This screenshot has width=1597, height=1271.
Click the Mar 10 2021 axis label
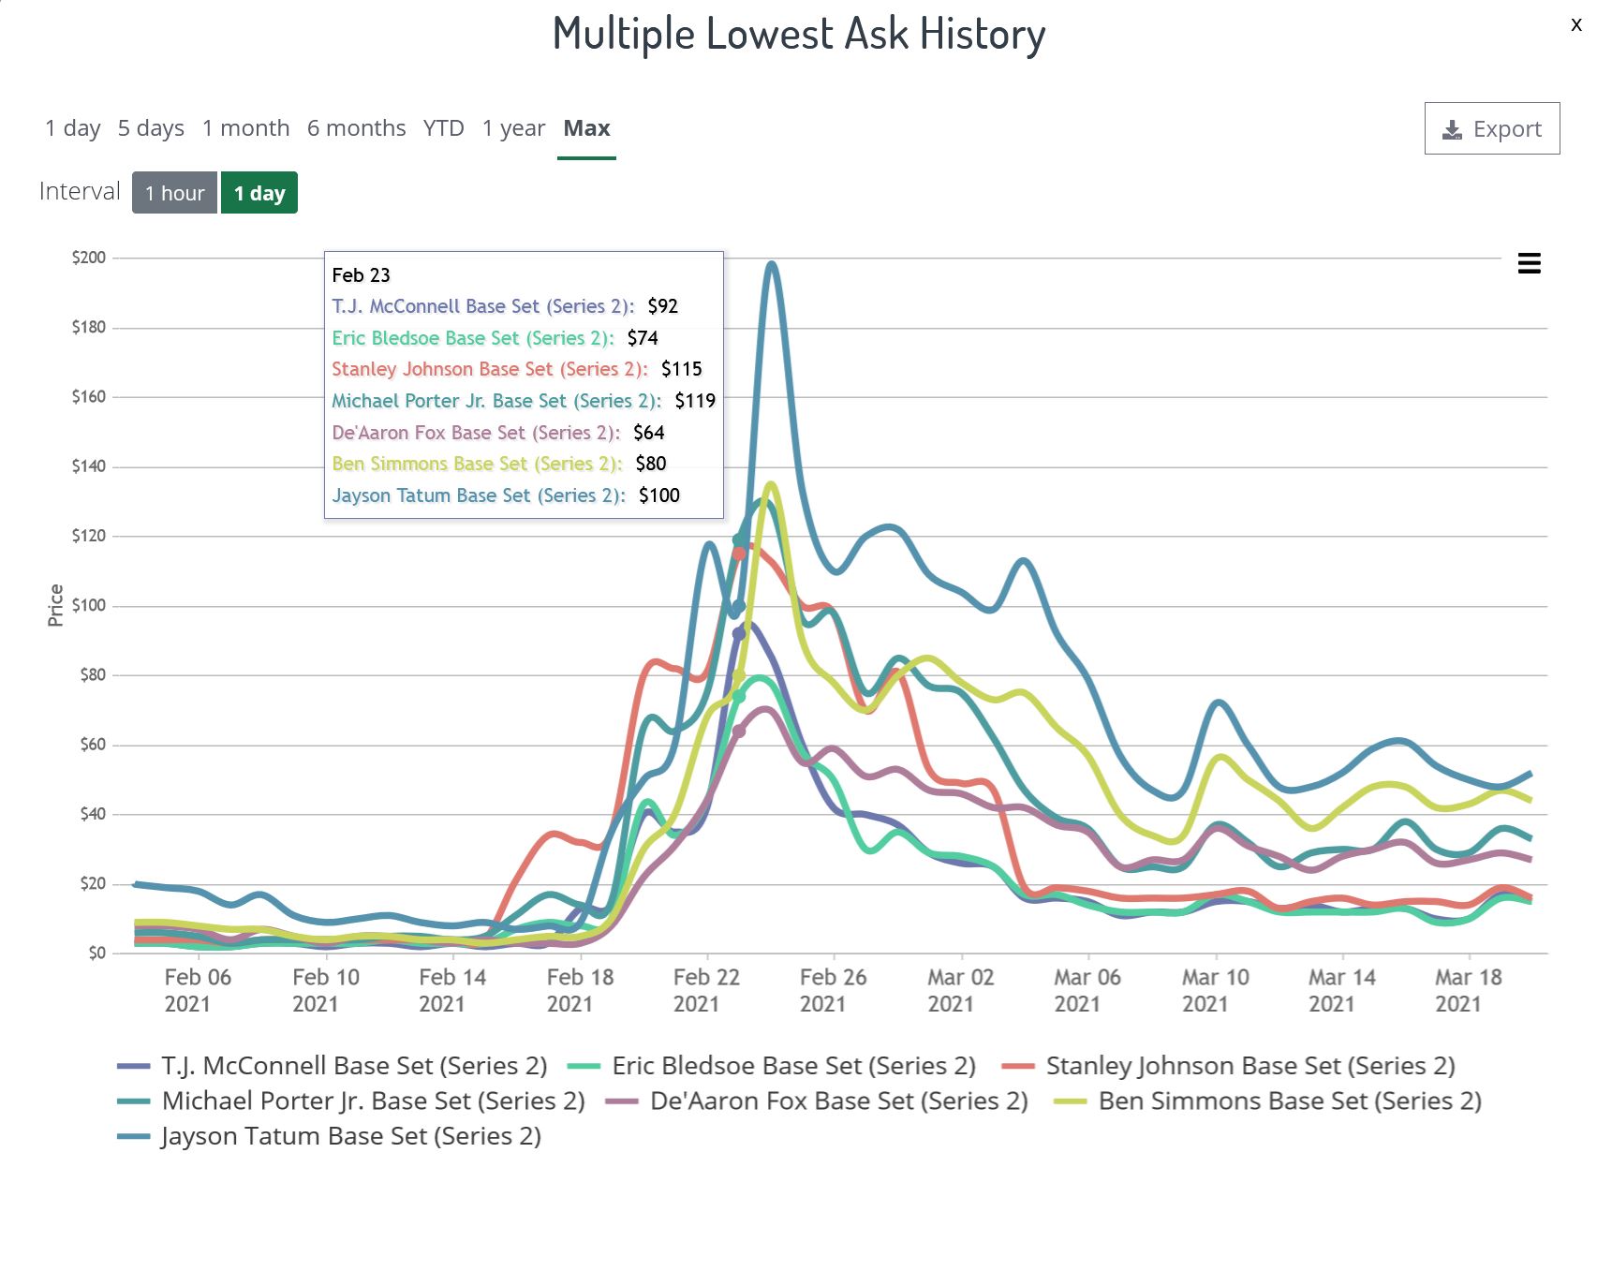[x=1215, y=990]
